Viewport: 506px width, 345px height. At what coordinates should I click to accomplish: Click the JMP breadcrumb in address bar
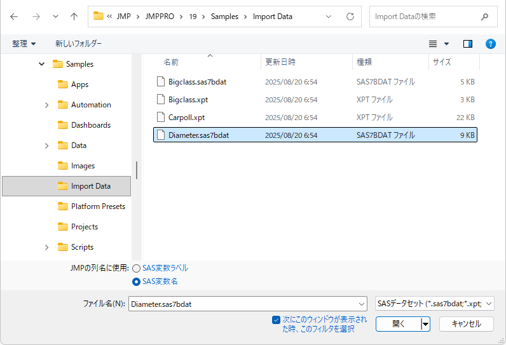coord(123,17)
